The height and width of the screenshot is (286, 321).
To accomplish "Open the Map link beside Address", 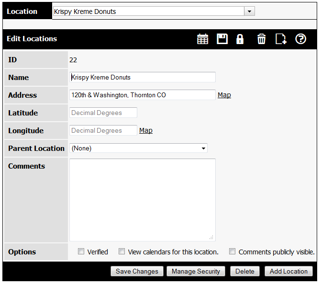I will point(224,95).
